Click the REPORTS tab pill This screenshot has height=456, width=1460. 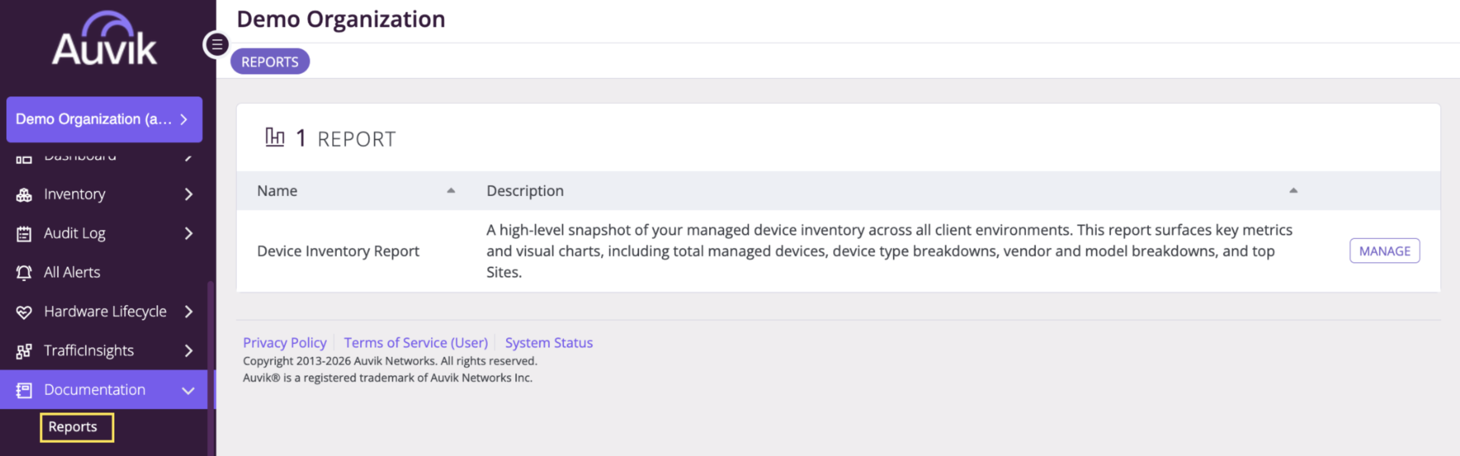coord(270,61)
